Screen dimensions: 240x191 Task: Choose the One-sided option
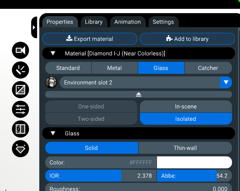coord(91,106)
